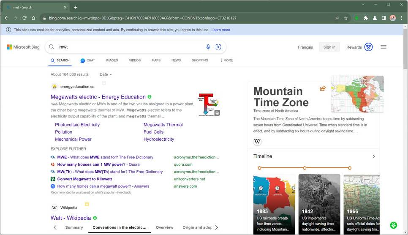Open the 1942 daylight saving timeline card
The width and height of the screenshot is (408, 235).
tap(319, 204)
